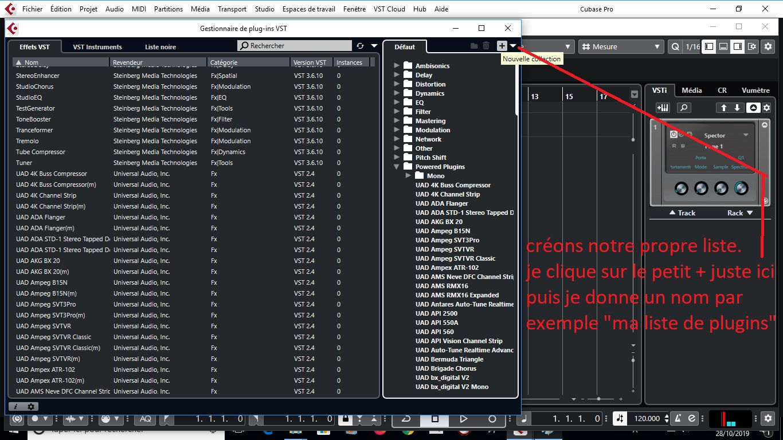783x440 pixels.
Task: Sort the list by Revendeur column
Action: (158, 62)
